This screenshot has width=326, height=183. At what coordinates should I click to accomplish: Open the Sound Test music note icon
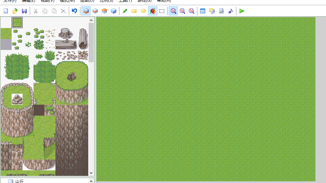pyautogui.click(x=230, y=11)
